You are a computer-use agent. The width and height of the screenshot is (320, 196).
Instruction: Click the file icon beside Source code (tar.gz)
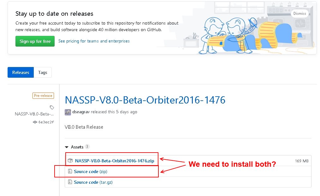pyautogui.click(x=70, y=182)
